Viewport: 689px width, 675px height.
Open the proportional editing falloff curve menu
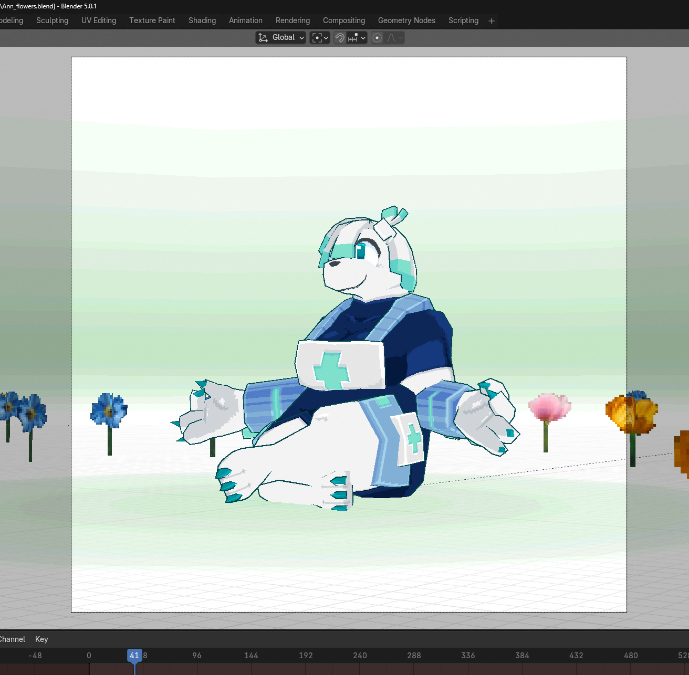[x=395, y=38]
